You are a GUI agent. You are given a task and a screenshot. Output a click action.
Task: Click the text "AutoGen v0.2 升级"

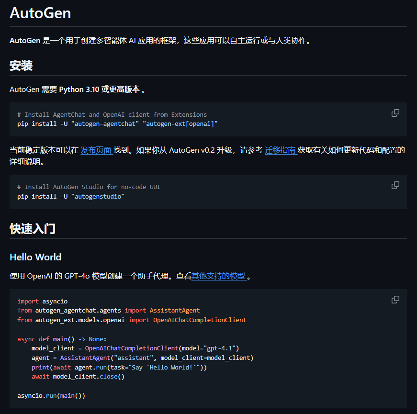[201, 150]
